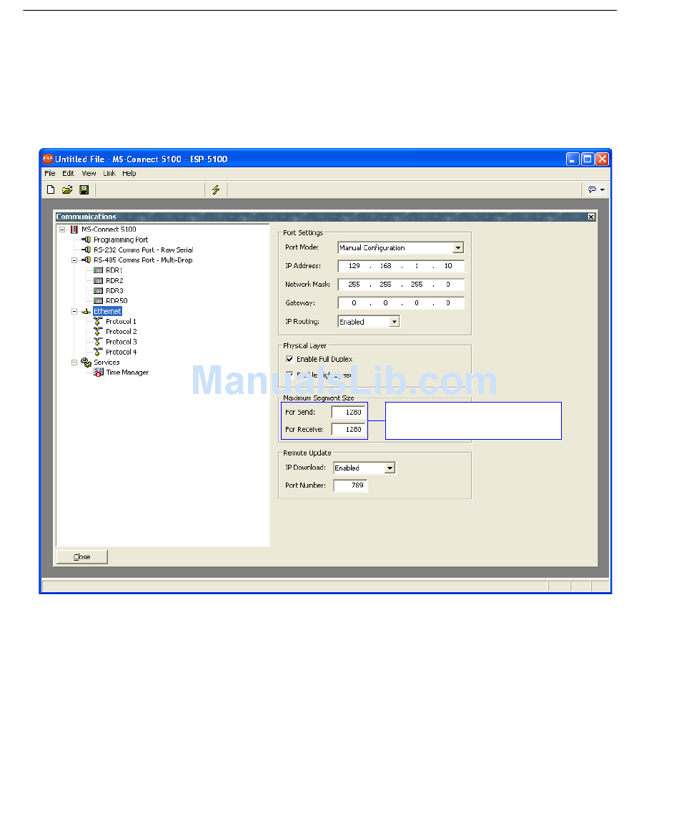679x838 pixels.
Task: Click the Gateway address field
Action: coord(401,303)
